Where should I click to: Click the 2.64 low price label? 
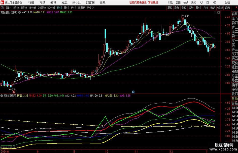14,89
